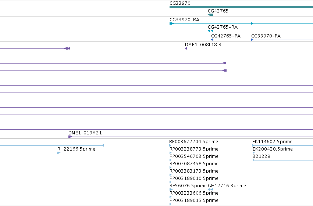Click the RP003383173.5prime label

tap(194, 171)
